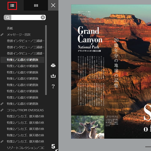Click the link icon beside コラム/FROM OVERSEAS
The width and height of the screenshot is (151, 151).
tap(2, 110)
